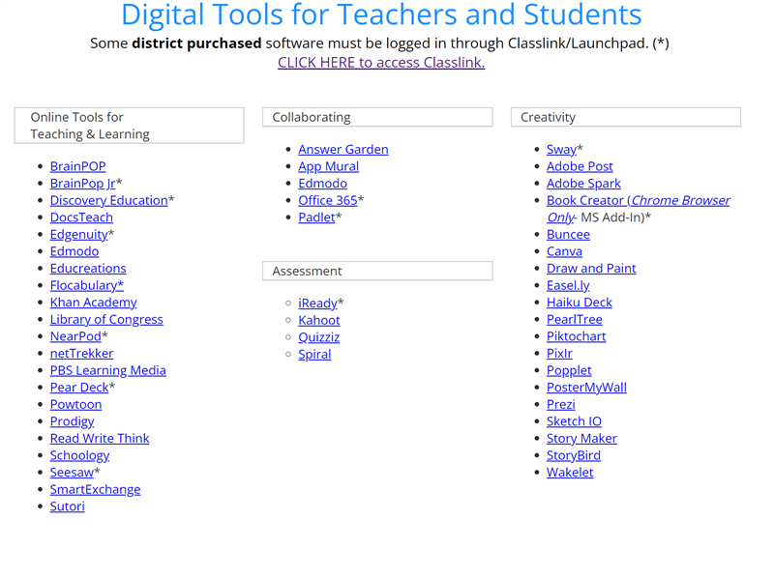Open the Powtoon link
The width and height of the screenshot is (774, 578).
pos(76,404)
